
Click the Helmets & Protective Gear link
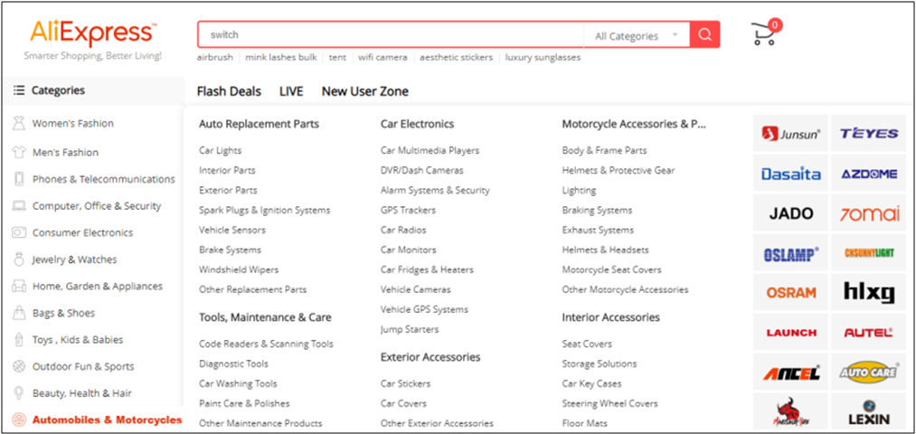click(x=618, y=170)
